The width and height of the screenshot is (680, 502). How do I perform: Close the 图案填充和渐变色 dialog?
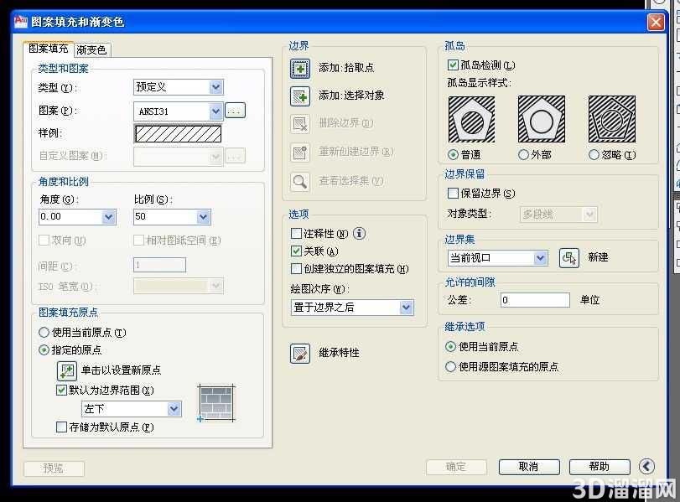pos(656,22)
